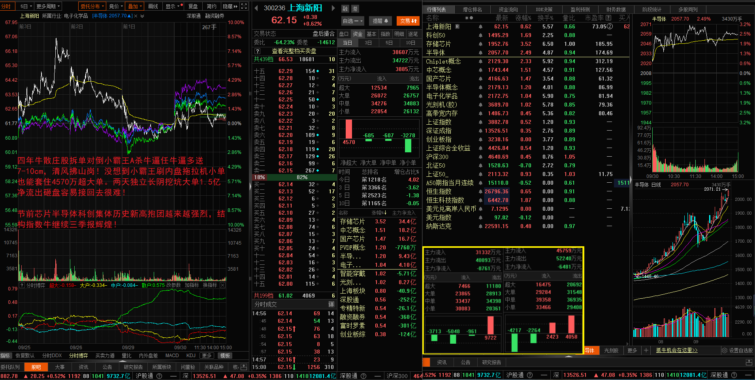
Task: Click the alert bell for 纳斯达克
Action: coord(480,226)
